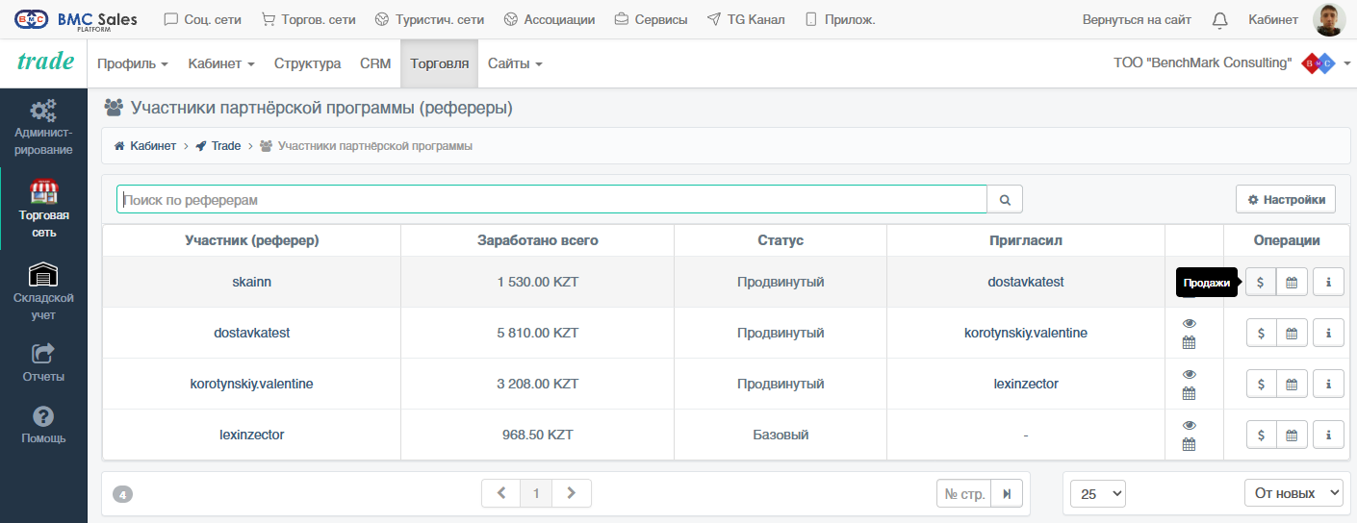This screenshot has width=1357, height=523.
Task: Open Соц. сети in top bar
Action: [203, 19]
